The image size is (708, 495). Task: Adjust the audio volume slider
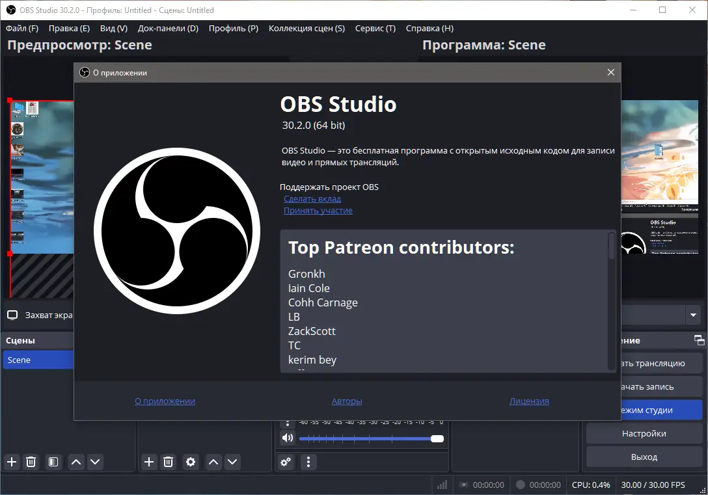pos(371,438)
